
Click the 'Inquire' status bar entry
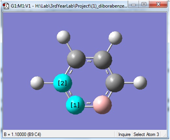124,134
